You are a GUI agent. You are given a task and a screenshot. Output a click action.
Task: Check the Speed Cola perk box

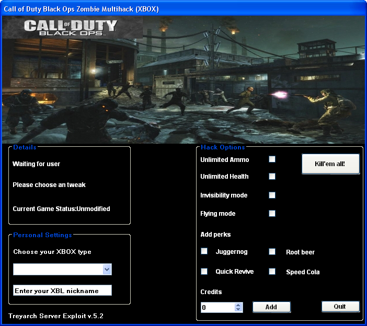pos(272,271)
